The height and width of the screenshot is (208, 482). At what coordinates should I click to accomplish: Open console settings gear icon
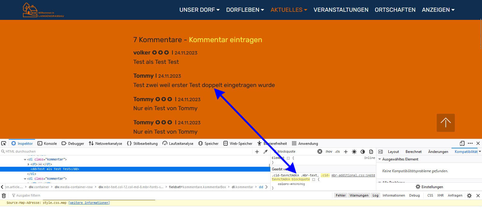click(469, 196)
